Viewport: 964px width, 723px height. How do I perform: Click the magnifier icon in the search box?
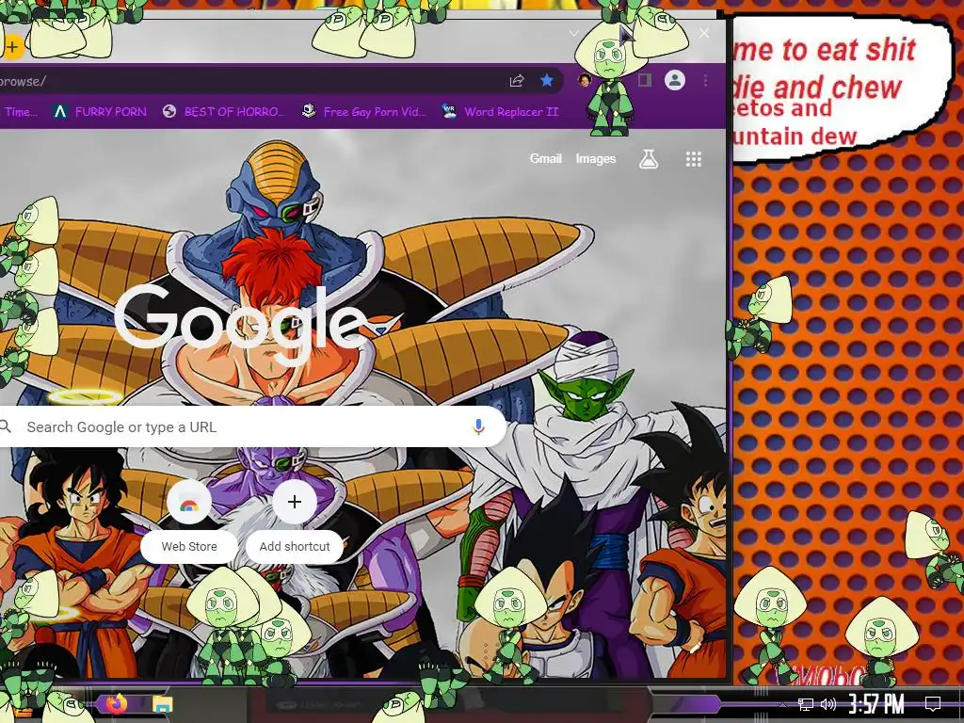coord(6,426)
